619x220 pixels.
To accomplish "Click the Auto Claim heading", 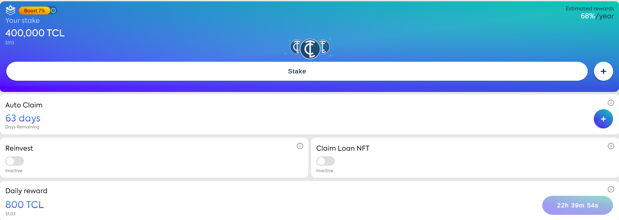I will click(x=24, y=105).
